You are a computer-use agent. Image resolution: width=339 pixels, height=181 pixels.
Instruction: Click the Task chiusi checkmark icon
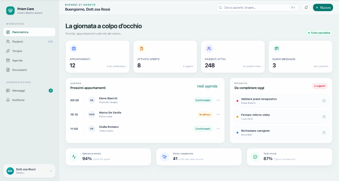255,157
